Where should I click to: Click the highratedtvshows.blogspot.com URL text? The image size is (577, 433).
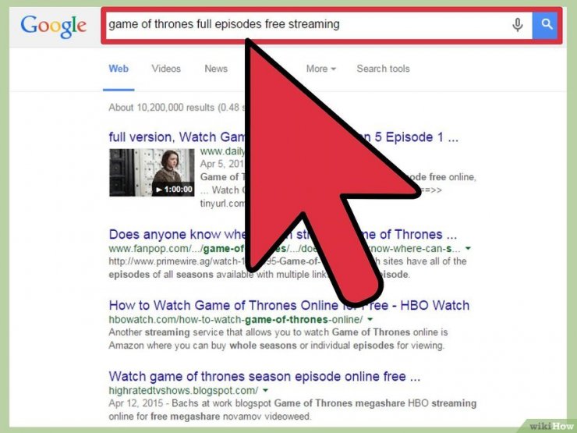183,390
